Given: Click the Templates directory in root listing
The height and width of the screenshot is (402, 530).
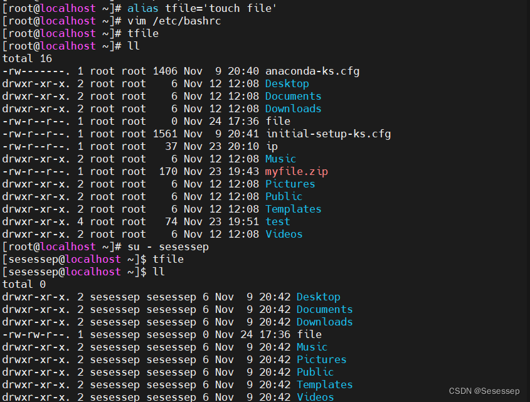Looking at the screenshot, I should pos(293,209).
